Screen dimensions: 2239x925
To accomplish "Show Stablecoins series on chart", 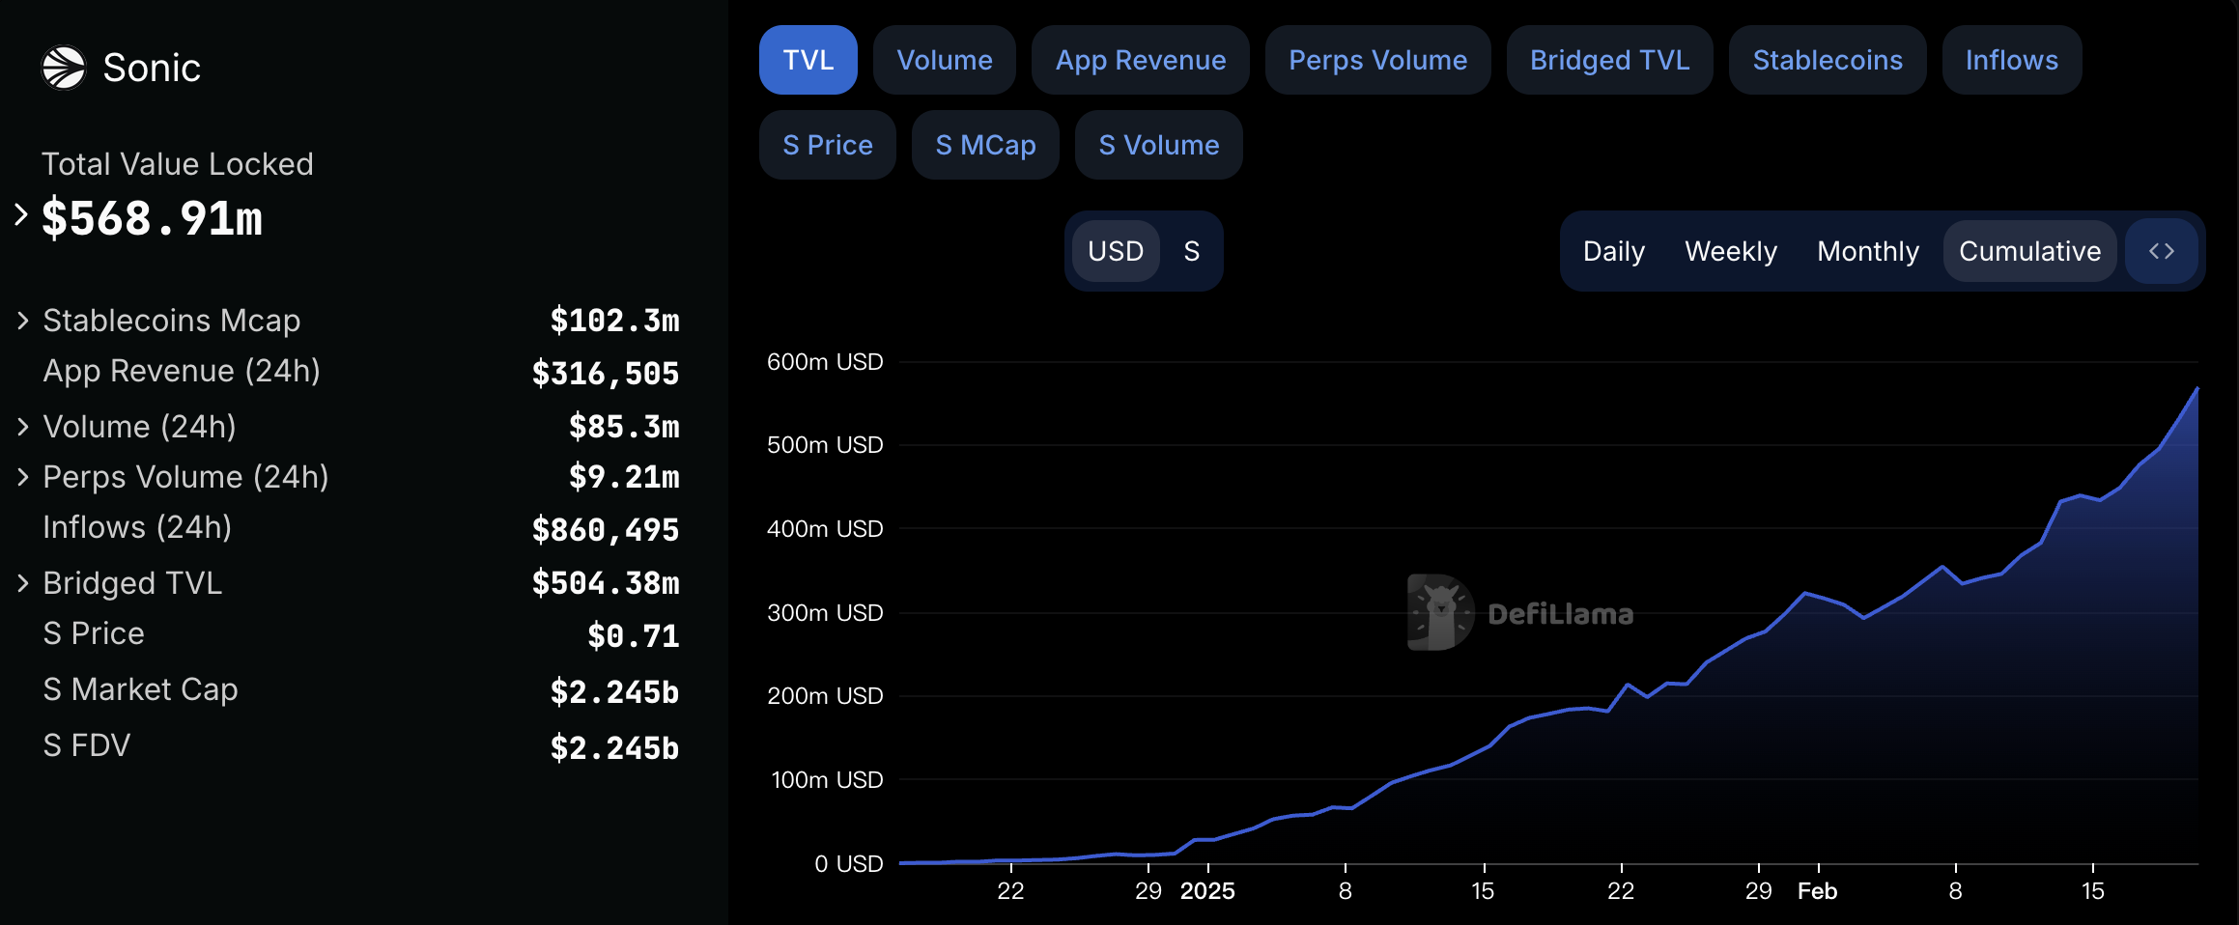I will (x=1827, y=60).
